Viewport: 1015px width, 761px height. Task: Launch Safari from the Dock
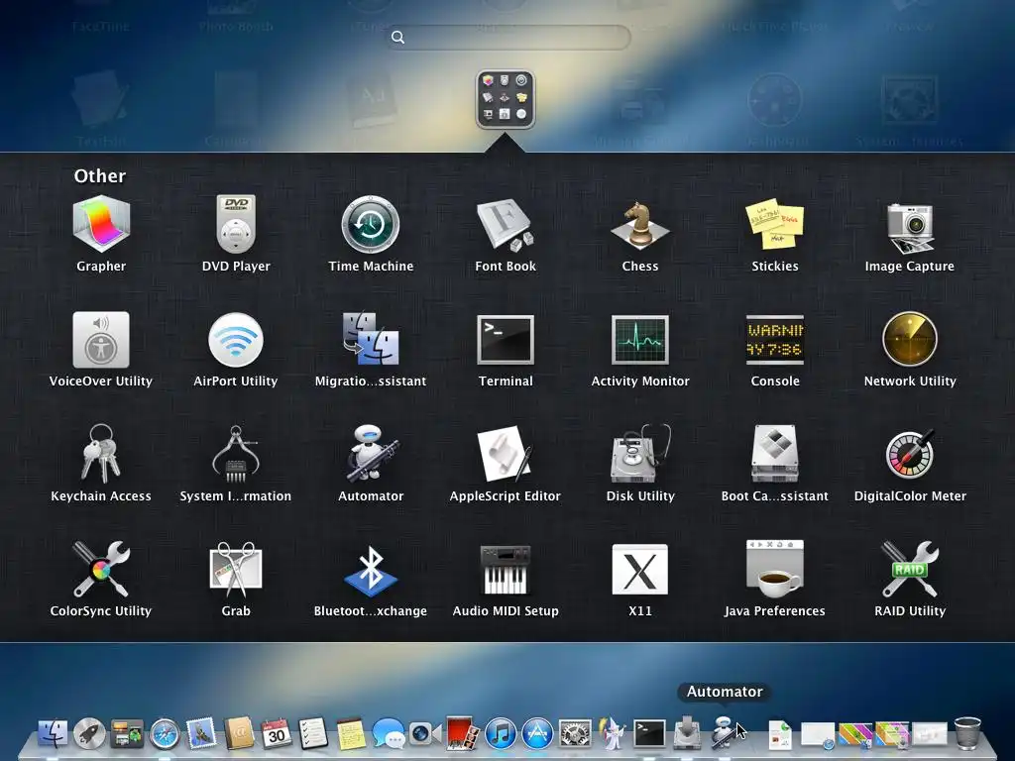165,734
